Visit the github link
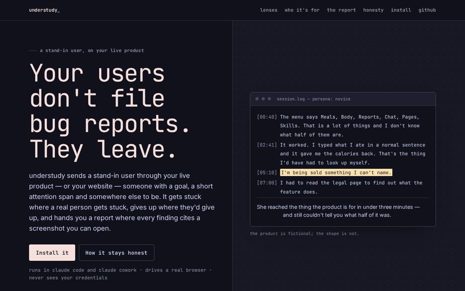The width and height of the screenshot is (465, 291). click(x=427, y=10)
